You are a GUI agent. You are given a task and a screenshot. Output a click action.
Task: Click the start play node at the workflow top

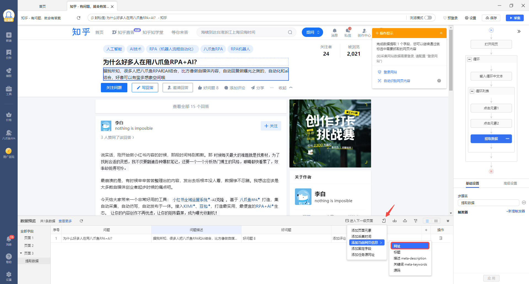[491, 30]
